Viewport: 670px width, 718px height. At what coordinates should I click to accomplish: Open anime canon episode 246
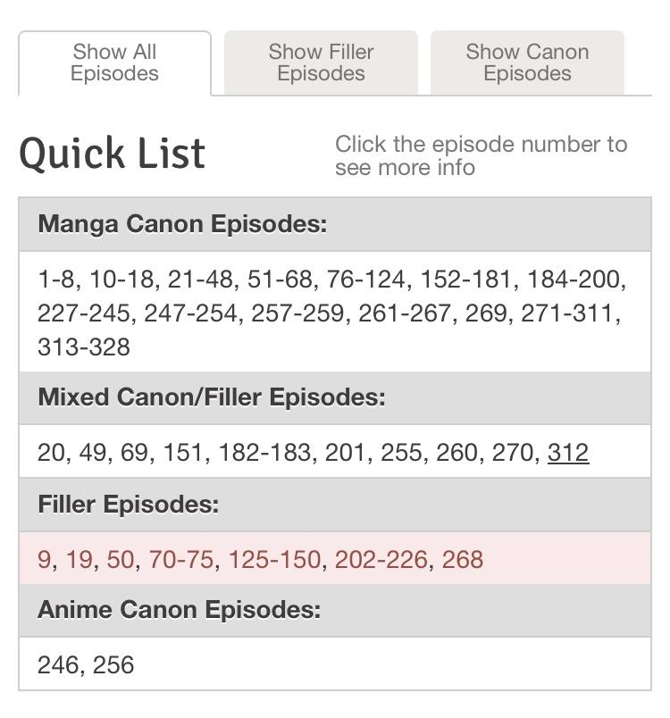(55, 665)
